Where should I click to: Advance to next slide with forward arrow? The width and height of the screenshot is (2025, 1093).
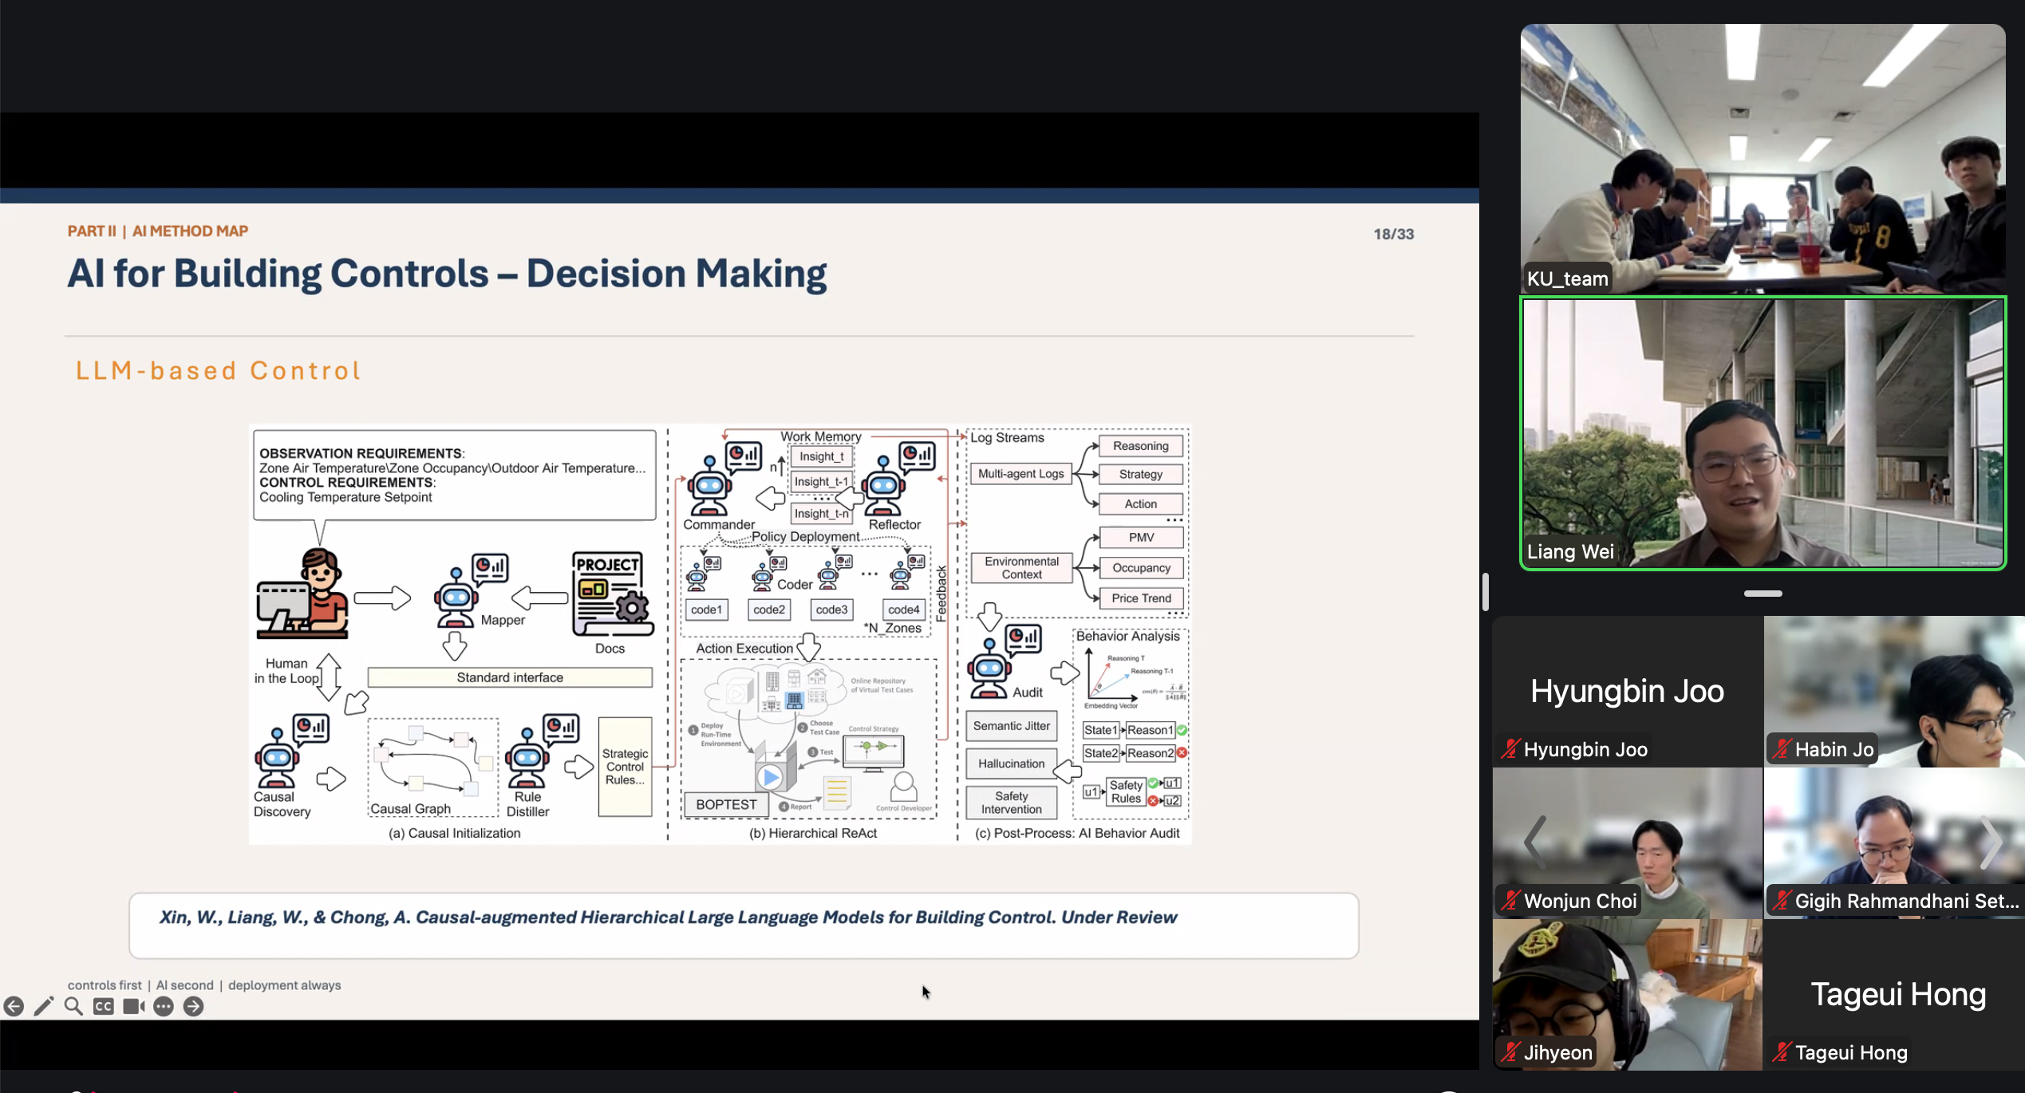pos(194,1007)
